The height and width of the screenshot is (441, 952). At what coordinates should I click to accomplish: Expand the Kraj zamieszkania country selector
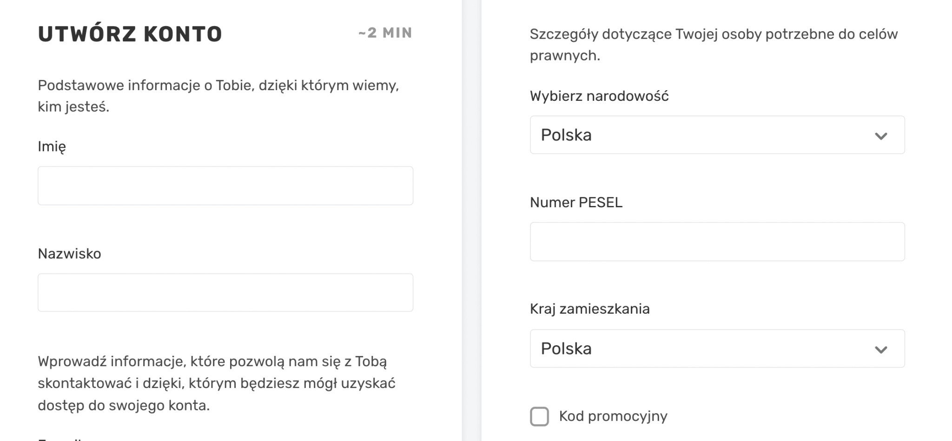717,349
